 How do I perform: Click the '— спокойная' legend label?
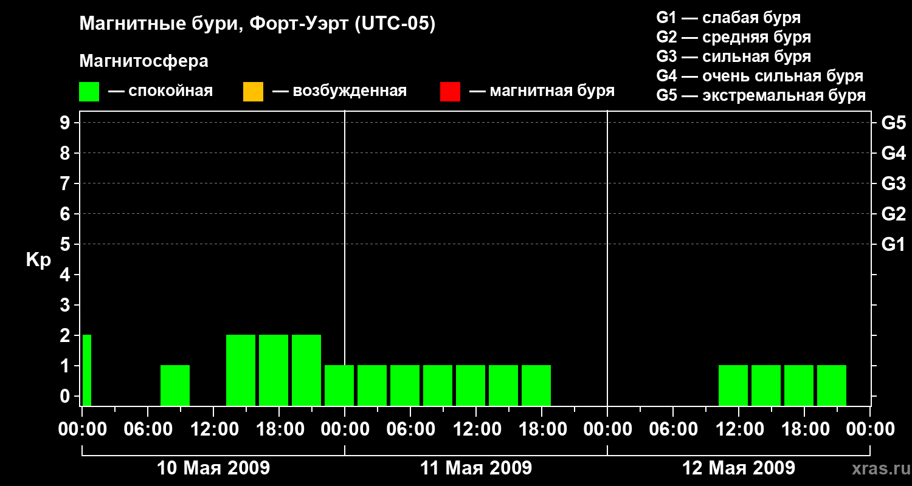[161, 91]
